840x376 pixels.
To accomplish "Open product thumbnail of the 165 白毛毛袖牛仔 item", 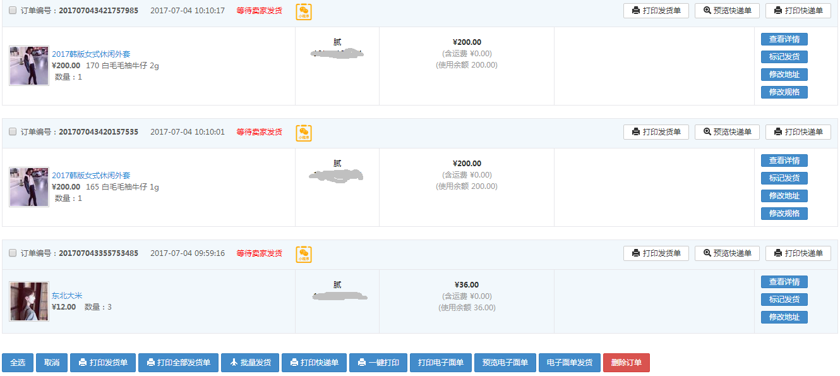I will (29, 187).
